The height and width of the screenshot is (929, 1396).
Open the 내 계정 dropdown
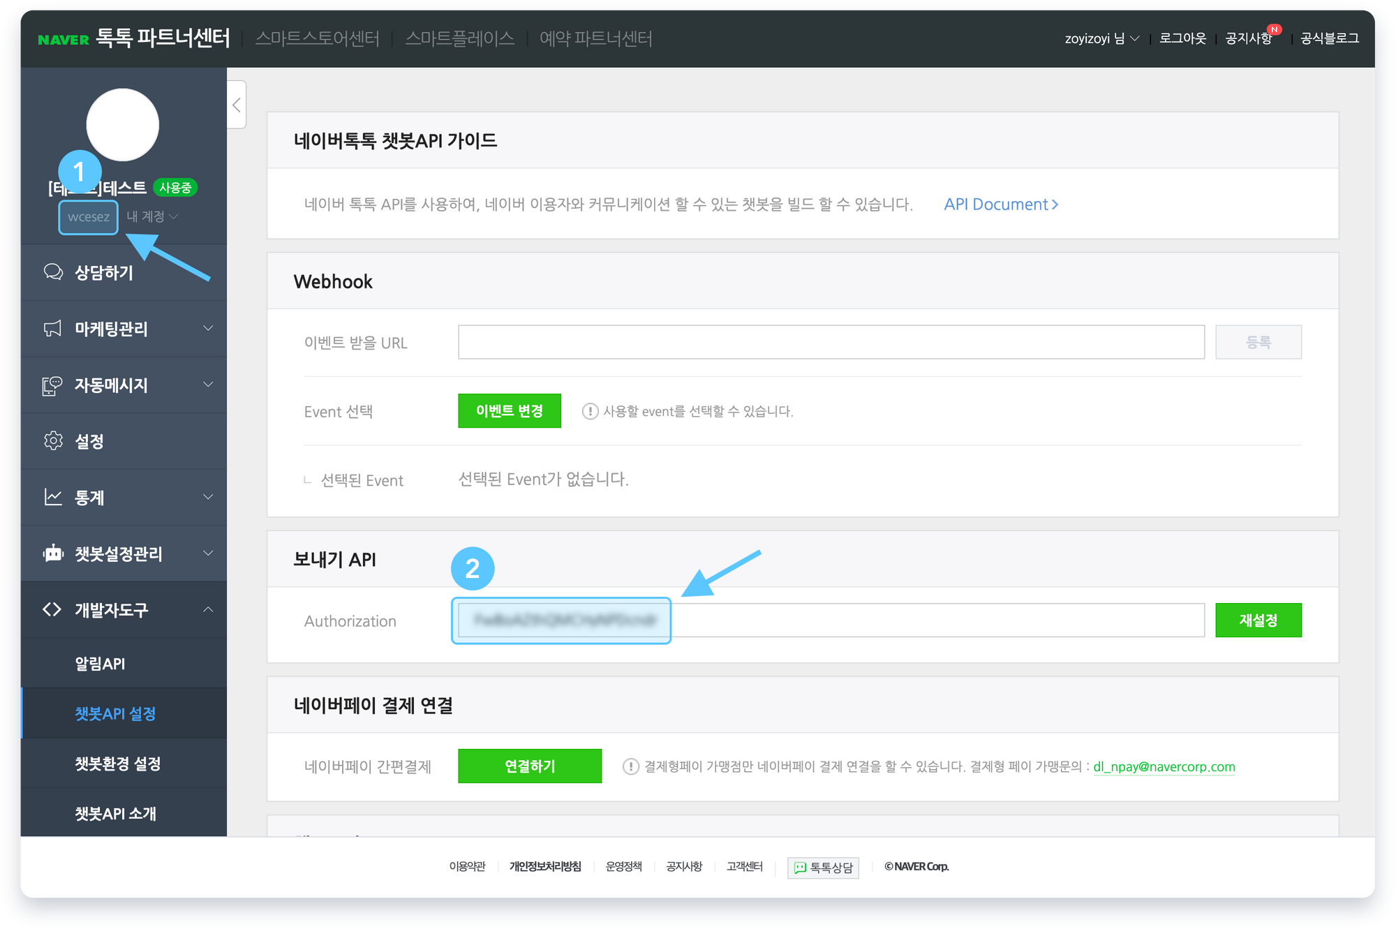[x=152, y=217]
